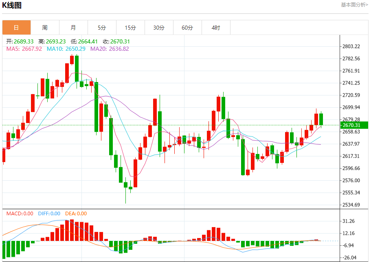Open the 60分 interval tab
The image size is (371, 262).
[187, 28]
